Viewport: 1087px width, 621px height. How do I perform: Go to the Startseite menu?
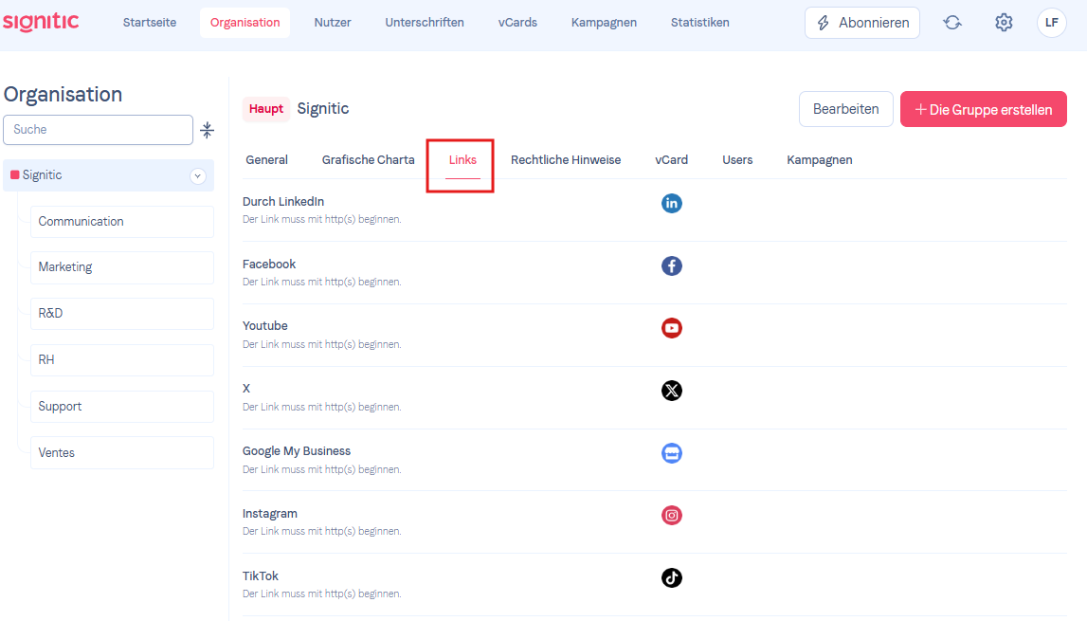coord(150,22)
